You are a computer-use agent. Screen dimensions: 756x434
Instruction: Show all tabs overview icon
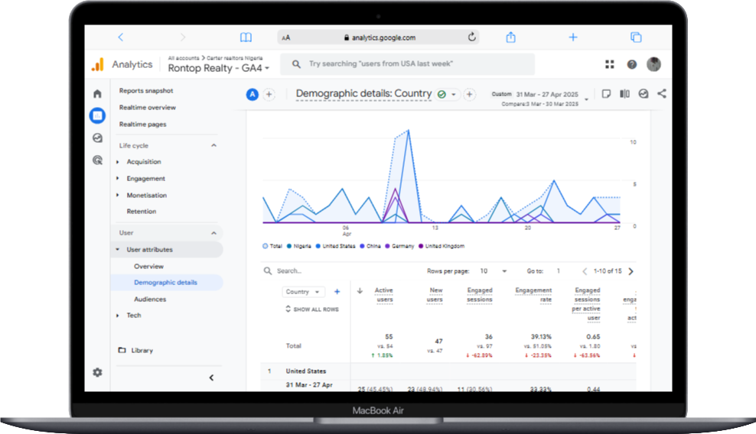[636, 37]
